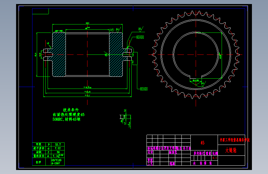Click the 齿面热处理硬度45- note line
Image resolution: width=268 pixels, height=174 pixels.
coord(69,115)
